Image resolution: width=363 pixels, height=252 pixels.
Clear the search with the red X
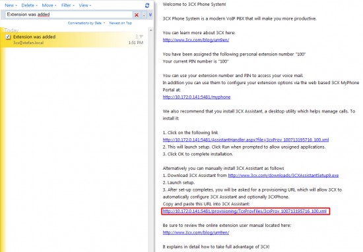[137, 14]
